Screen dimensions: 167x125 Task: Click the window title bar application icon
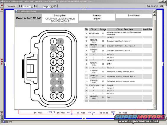point(1,1)
